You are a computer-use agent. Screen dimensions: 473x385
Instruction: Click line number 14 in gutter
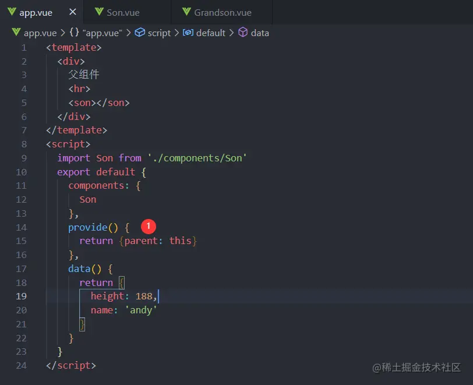coord(21,228)
